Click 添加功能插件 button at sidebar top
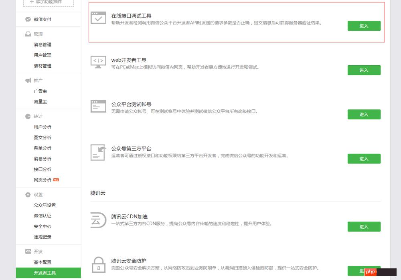 [x=48, y=2]
